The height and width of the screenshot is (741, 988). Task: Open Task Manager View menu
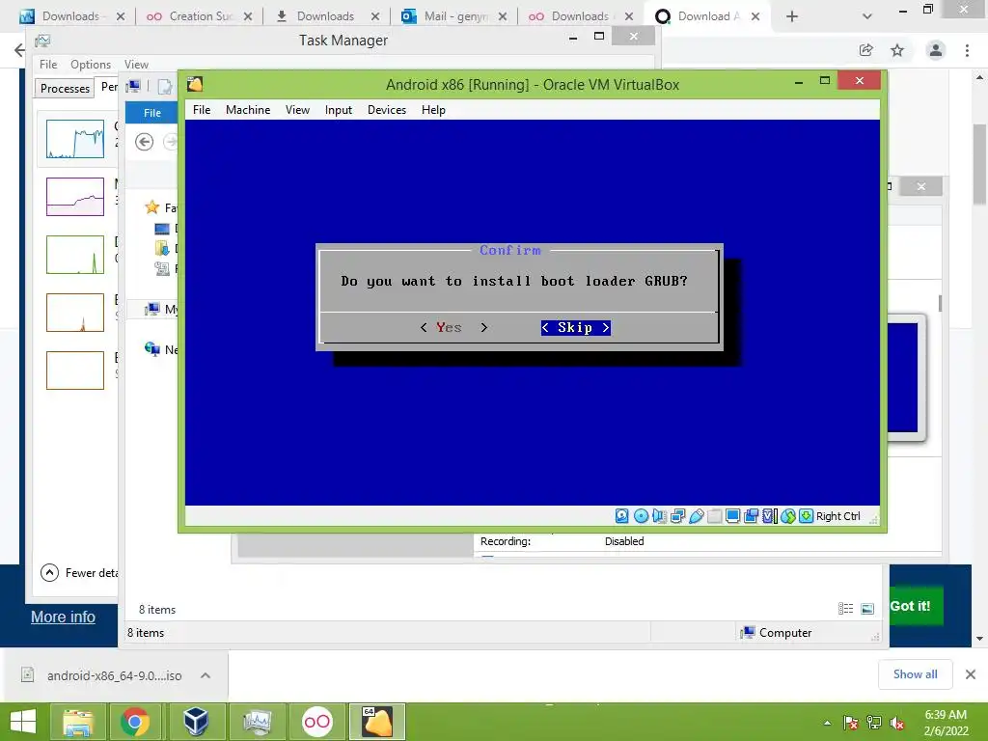point(136,65)
